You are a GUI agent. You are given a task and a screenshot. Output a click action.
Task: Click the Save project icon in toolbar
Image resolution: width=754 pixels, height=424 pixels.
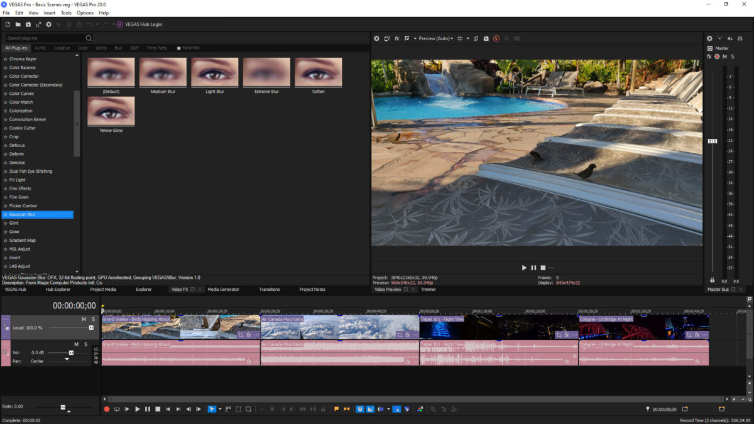[x=28, y=24]
